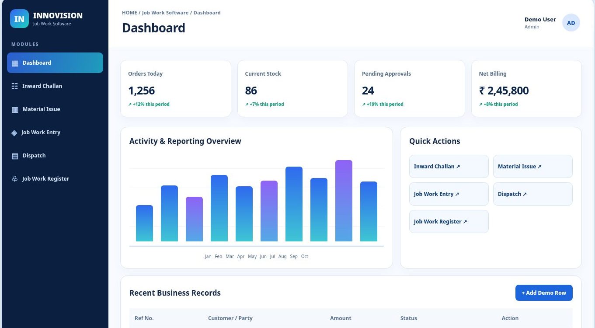The image size is (595, 328).
Task: Click the +19% this period trend
Action: click(x=383, y=104)
